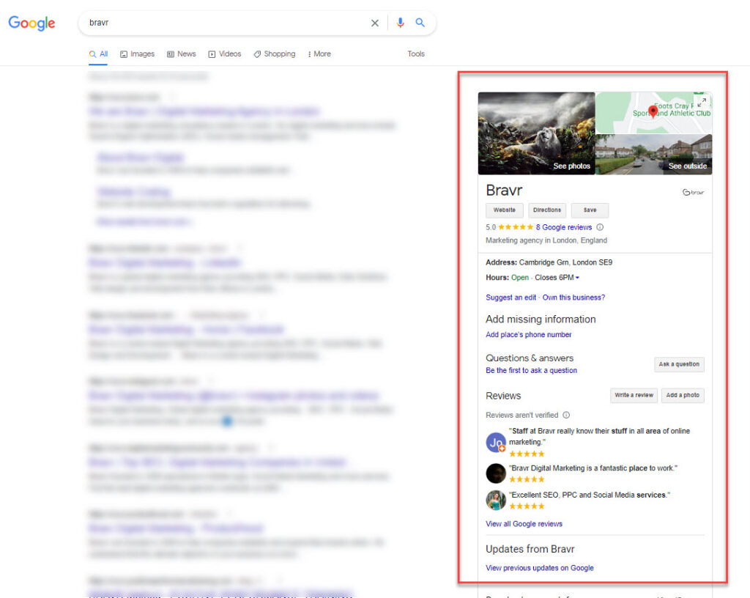
Task: Click the Write a review button
Action: pyautogui.click(x=634, y=395)
